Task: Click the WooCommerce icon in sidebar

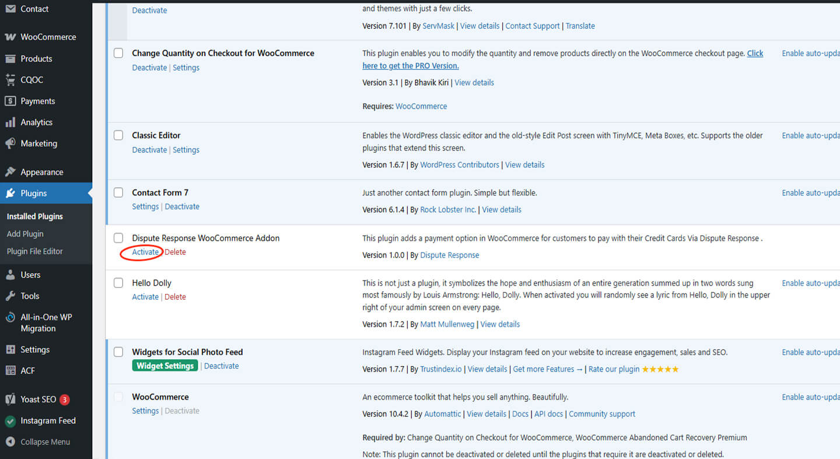Action: click(10, 37)
